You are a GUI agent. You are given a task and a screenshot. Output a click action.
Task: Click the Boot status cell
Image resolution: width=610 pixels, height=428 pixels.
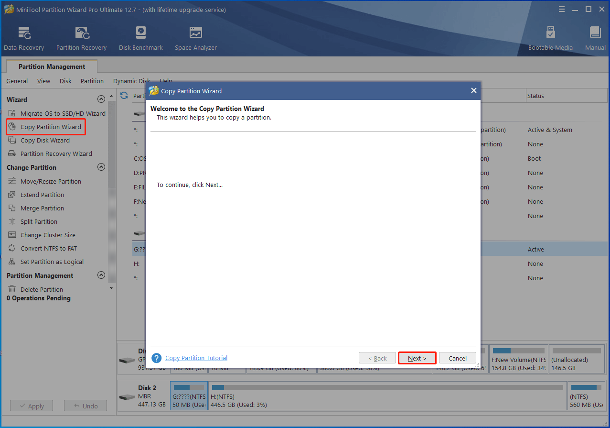tap(534, 158)
